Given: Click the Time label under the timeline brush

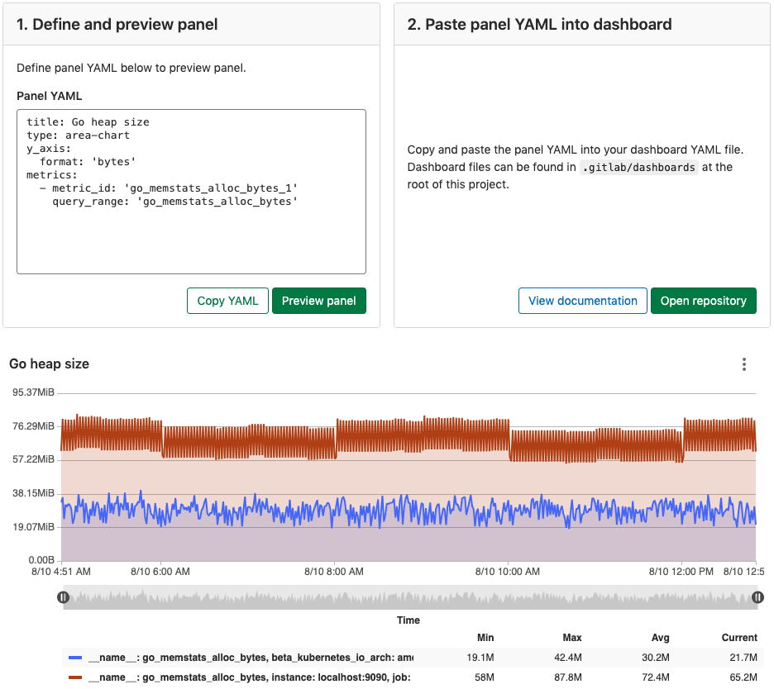Looking at the screenshot, I should [x=408, y=620].
